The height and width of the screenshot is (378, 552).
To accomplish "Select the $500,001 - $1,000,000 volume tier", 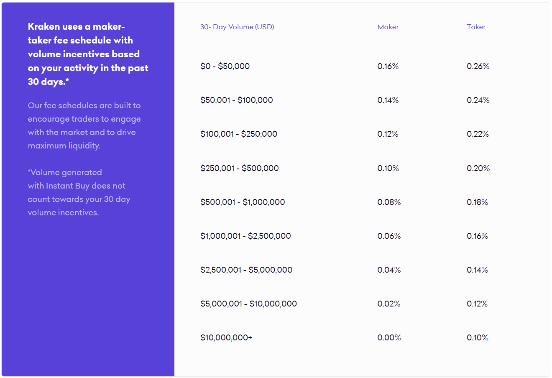I will pyautogui.click(x=243, y=202).
